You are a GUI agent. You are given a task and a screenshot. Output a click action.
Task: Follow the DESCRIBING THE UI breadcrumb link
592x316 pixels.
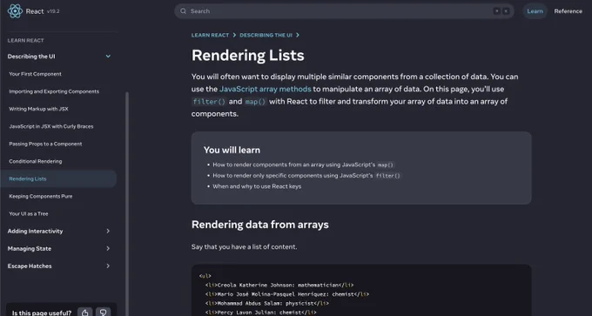click(266, 35)
